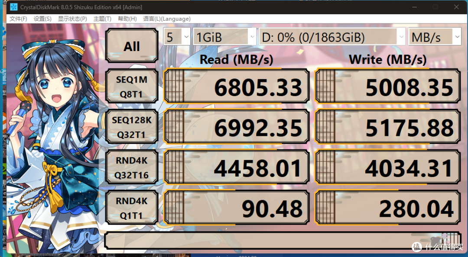Click the Write (MB/s) column header
The width and height of the screenshot is (468, 257).
coord(387,60)
